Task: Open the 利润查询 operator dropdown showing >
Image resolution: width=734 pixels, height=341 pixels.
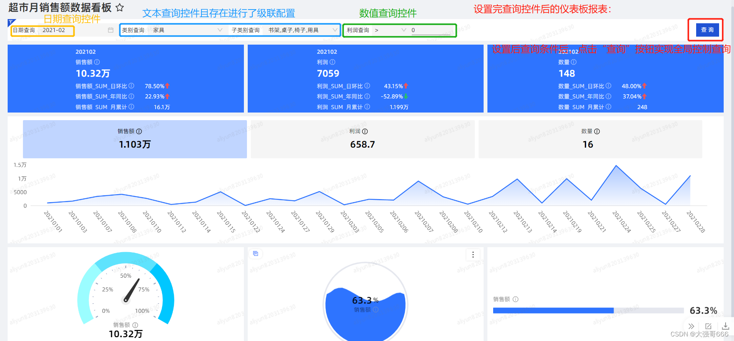Action: 390,30
